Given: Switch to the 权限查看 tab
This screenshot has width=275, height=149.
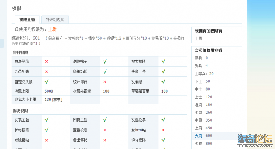Looking at the screenshot, I should 27,20.
